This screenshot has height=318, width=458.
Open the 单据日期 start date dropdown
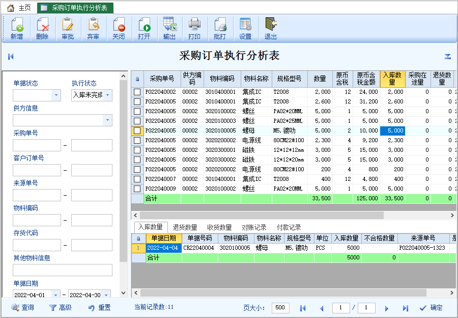point(55,294)
